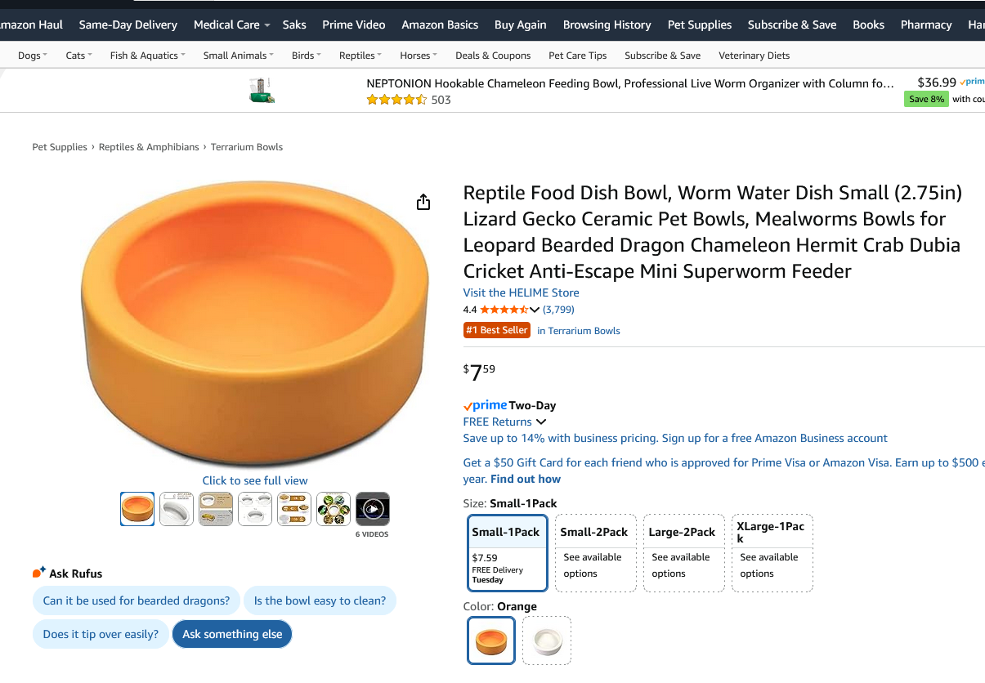Click the Reptiles & Amphibians breadcrumb

[x=149, y=147]
